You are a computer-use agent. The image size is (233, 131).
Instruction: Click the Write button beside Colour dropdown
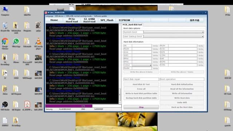155,65
